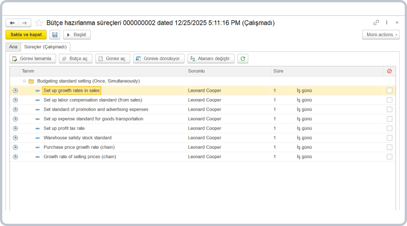This screenshot has width=407, height=226.
Task: Click the cancelled-column header icon
Action: point(389,71)
